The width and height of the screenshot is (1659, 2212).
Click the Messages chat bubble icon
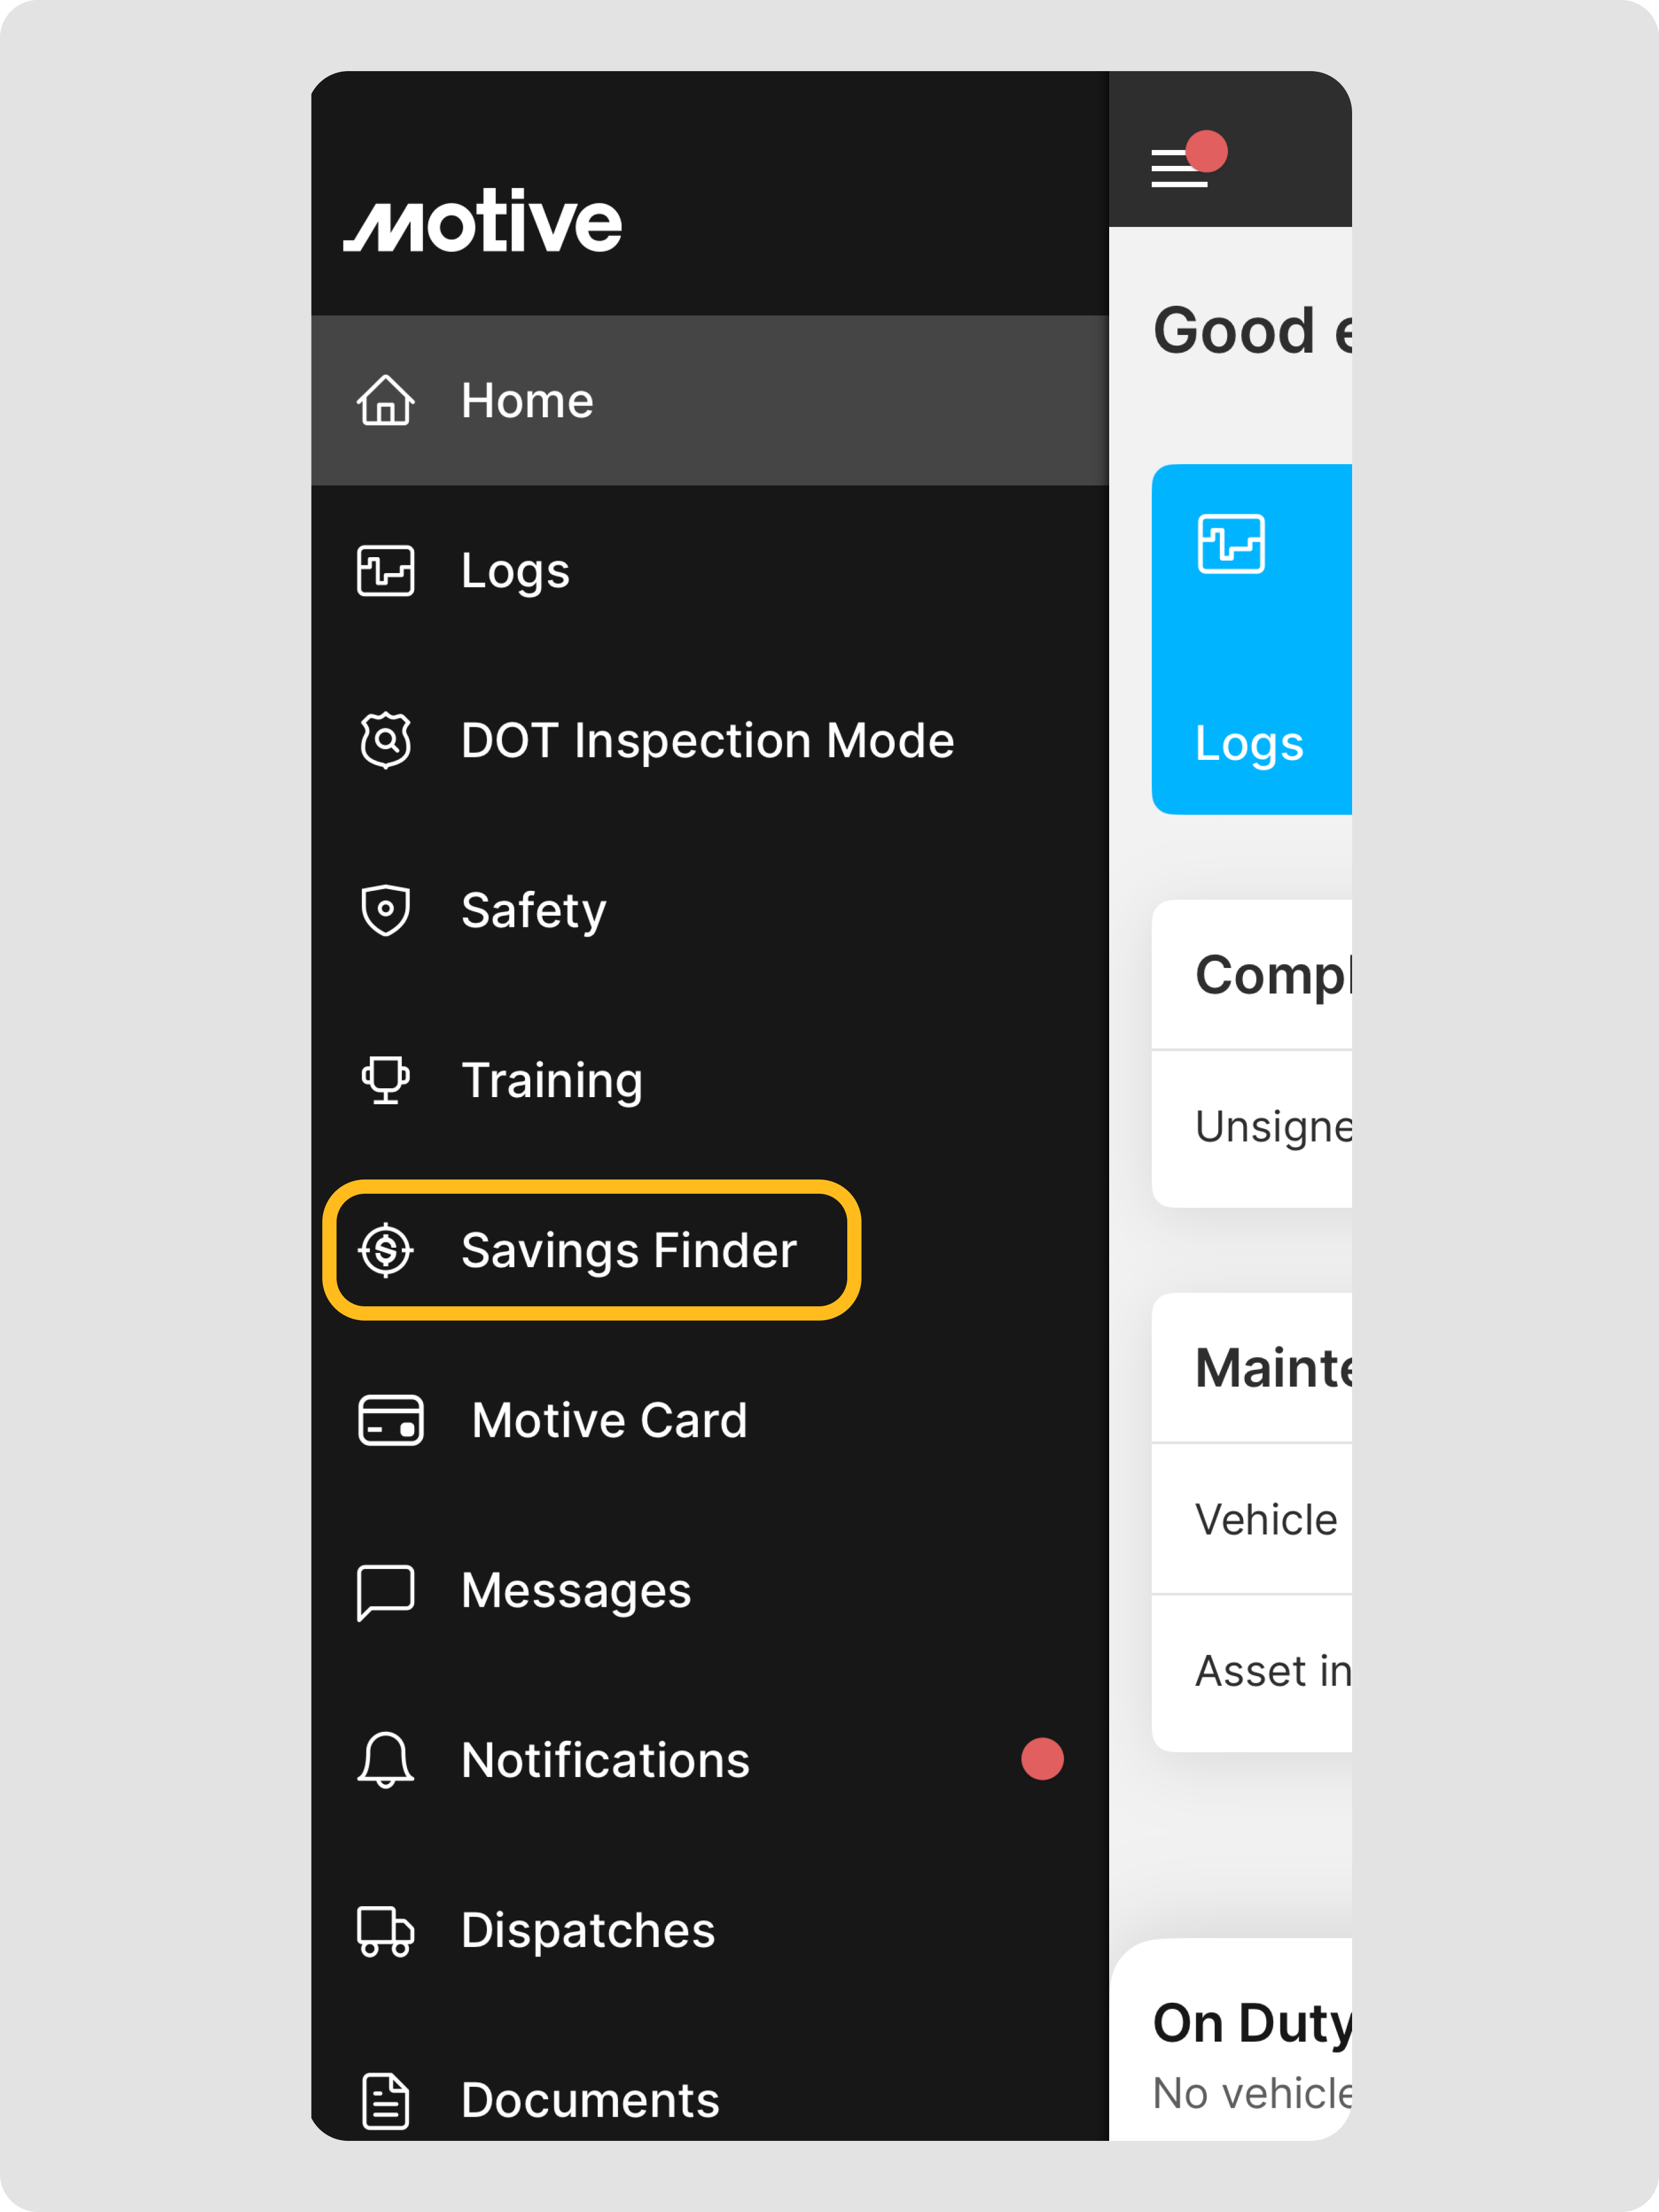[386, 1591]
